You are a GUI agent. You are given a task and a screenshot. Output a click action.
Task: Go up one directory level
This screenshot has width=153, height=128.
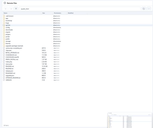(16, 9)
